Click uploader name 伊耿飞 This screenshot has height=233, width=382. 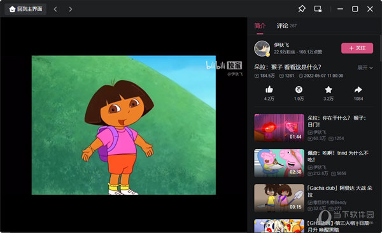[x=281, y=45]
